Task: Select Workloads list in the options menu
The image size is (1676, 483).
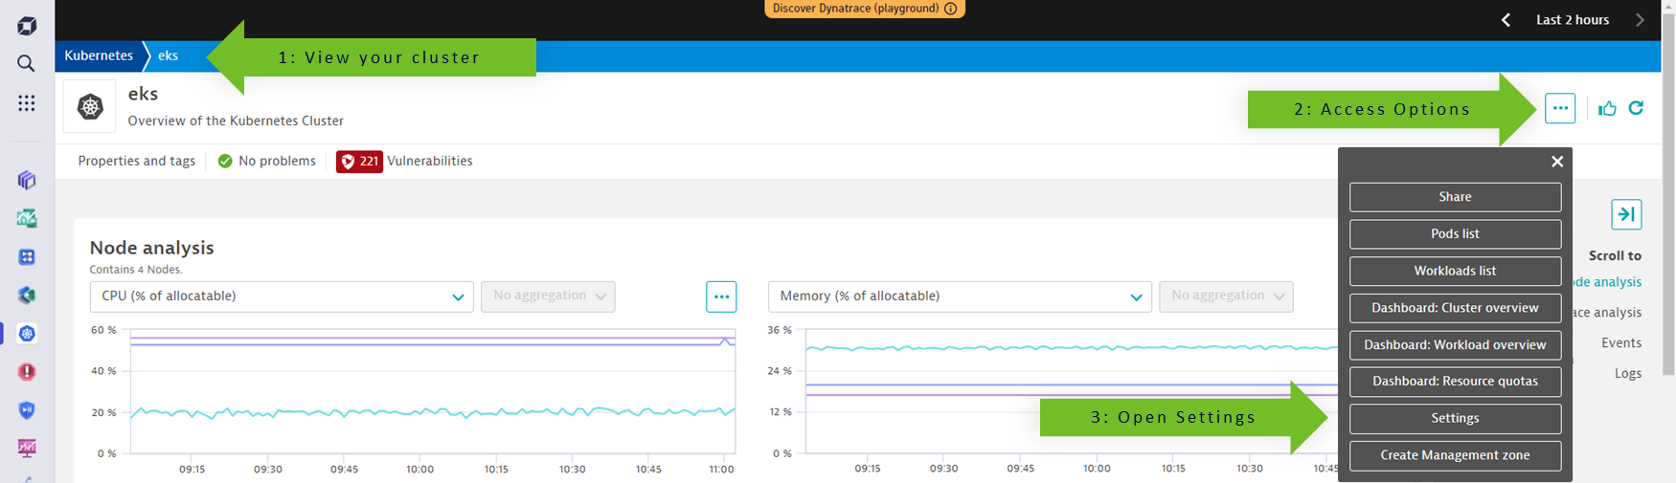Action: [1455, 271]
